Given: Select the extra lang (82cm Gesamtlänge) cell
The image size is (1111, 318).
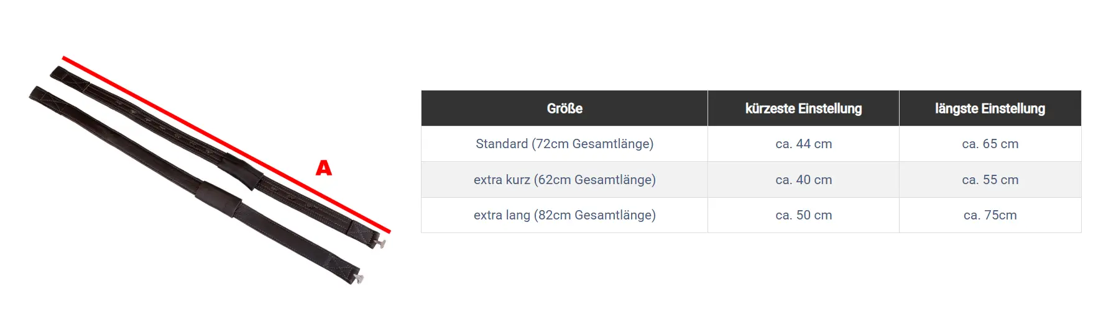Looking at the screenshot, I should point(565,215).
